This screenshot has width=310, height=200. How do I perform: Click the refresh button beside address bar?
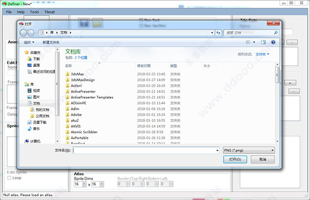219,33
